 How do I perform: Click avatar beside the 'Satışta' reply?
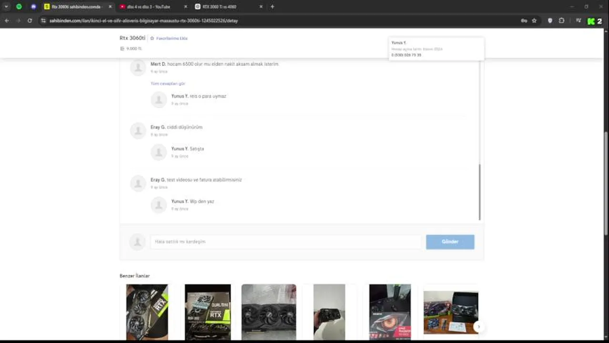(159, 152)
